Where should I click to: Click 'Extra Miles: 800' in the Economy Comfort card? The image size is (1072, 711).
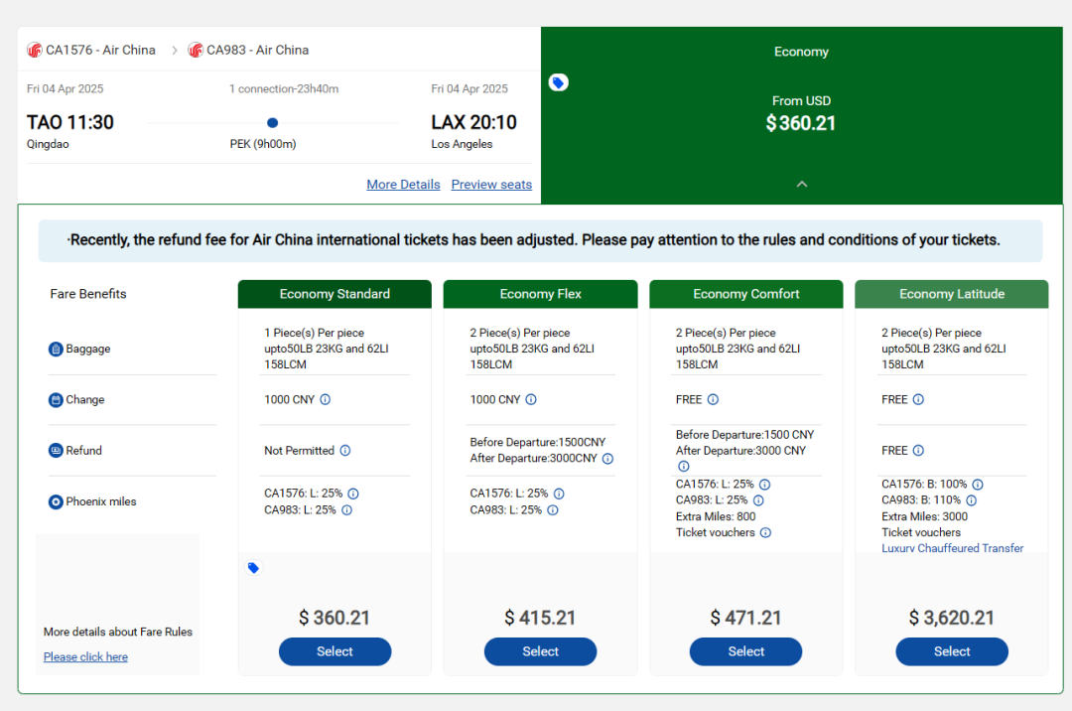pyautogui.click(x=716, y=516)
